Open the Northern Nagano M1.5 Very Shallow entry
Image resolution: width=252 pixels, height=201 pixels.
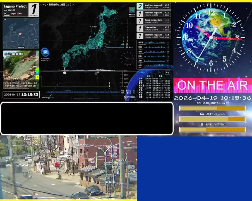pos(154,36)
